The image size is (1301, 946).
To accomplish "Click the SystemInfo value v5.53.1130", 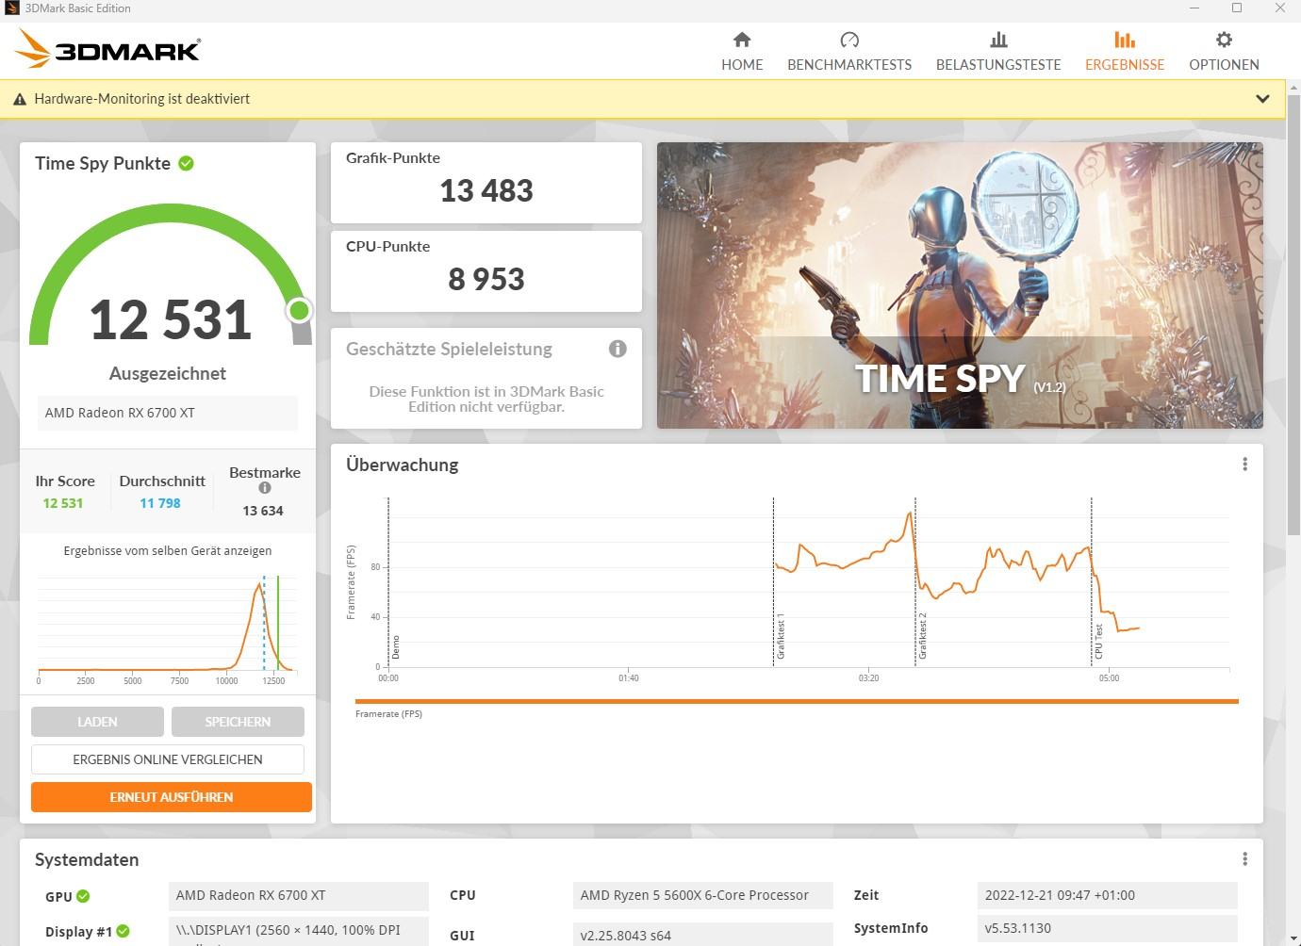I will pyautogui.click(x=1108, y=928).
